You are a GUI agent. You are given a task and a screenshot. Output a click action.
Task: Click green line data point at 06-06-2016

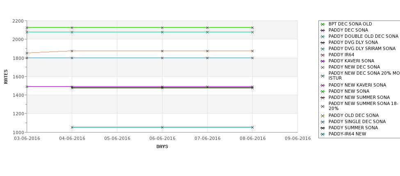click(162, 27)
